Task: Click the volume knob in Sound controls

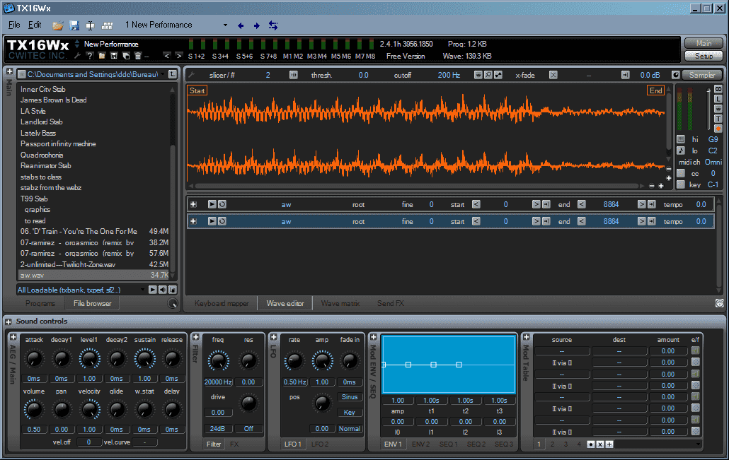Action: (x=33, y=408)
